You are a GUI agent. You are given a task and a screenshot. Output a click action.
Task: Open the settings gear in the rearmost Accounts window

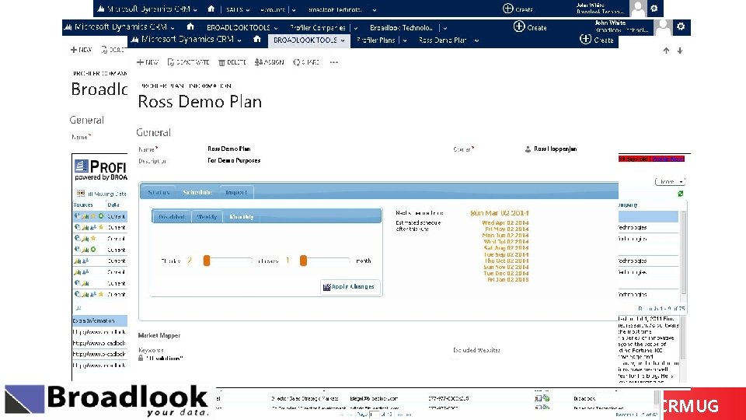(654, 8)
